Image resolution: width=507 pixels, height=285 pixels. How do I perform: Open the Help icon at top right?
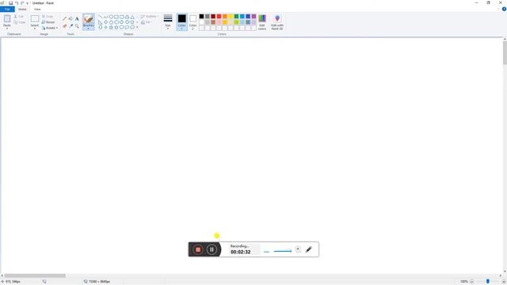click(x=504, y=9)
